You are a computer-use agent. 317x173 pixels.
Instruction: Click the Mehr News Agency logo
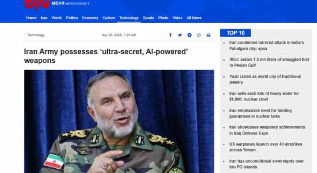(x=57, y=4)
